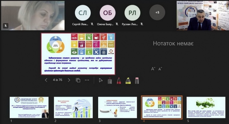
Task: Show the +5 additional participants
Action: point(157,13)
